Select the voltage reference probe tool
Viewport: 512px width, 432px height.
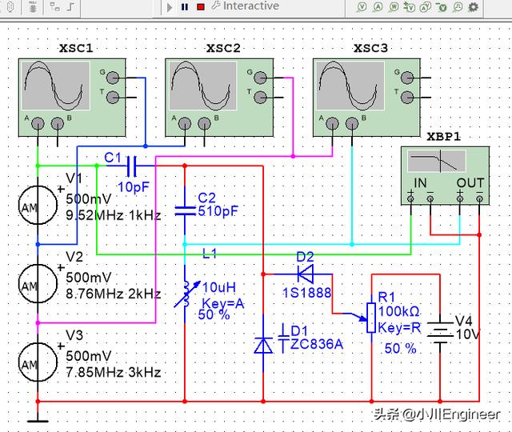pos(442,7)
